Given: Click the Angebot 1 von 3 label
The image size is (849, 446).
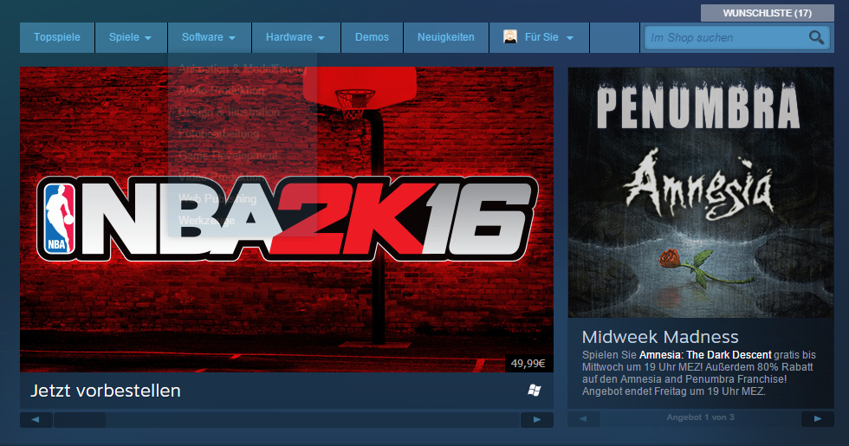Looking at the screenshot, I should pos(700,417).
